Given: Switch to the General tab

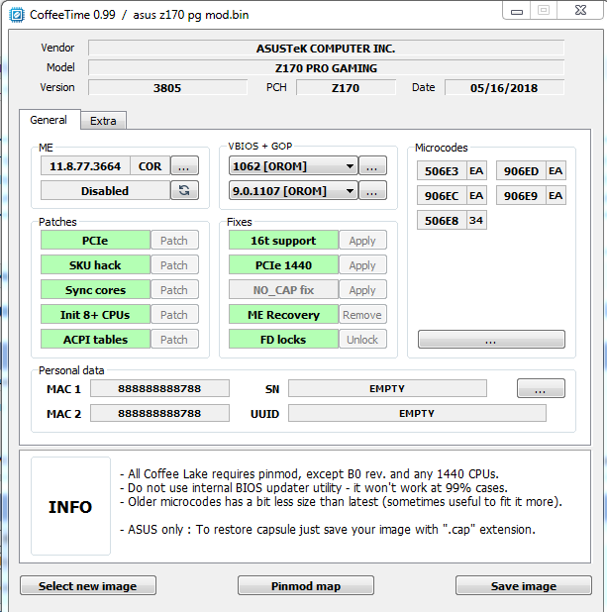Looking at the screenshot, I should 50,120.
